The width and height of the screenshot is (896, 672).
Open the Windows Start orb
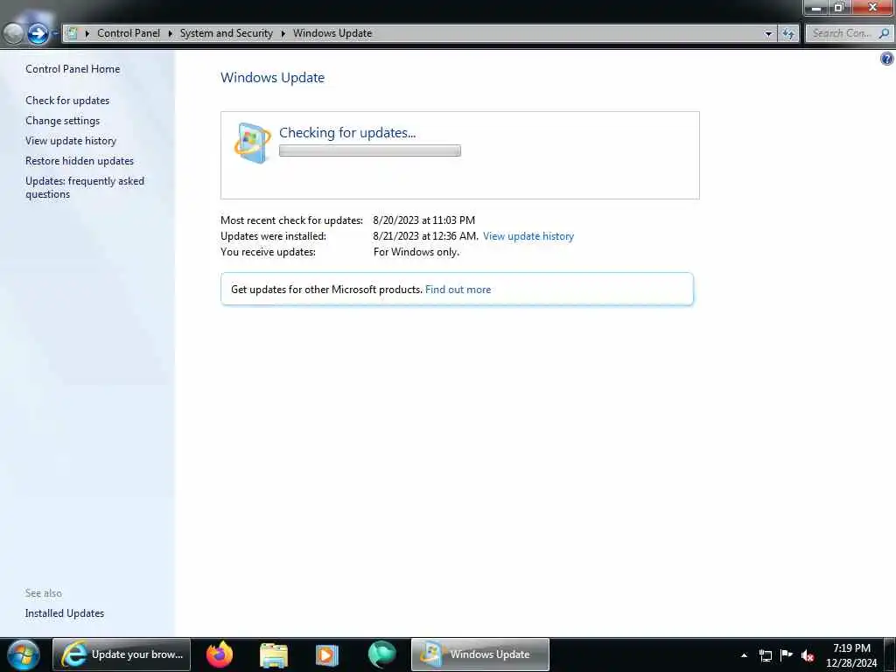pos(24,654)
